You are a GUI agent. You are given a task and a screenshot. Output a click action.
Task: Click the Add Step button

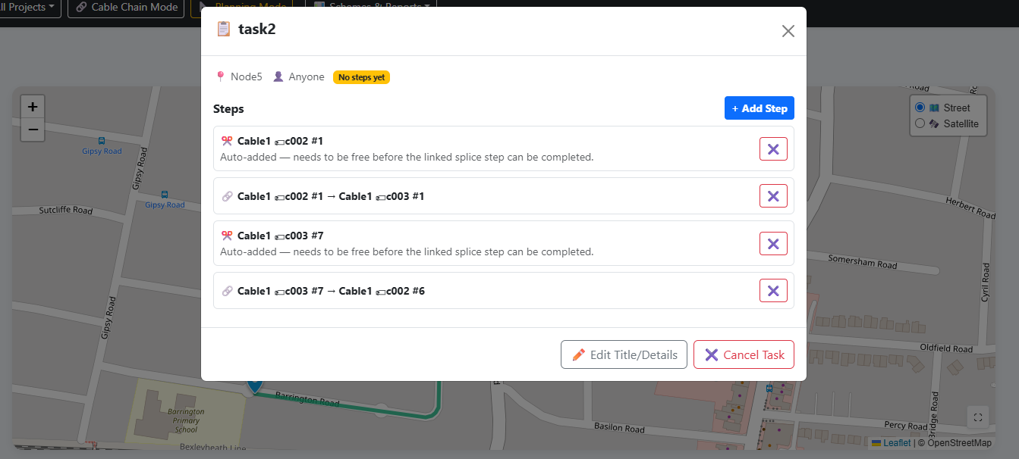(x=760, y=108)
